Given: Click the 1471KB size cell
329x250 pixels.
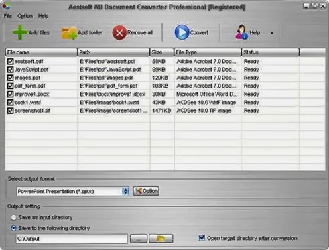Looking at the screenshot, I should [161, 111].
